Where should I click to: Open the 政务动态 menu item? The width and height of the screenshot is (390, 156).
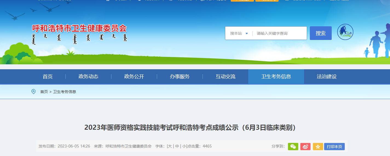tap(88, 77)
